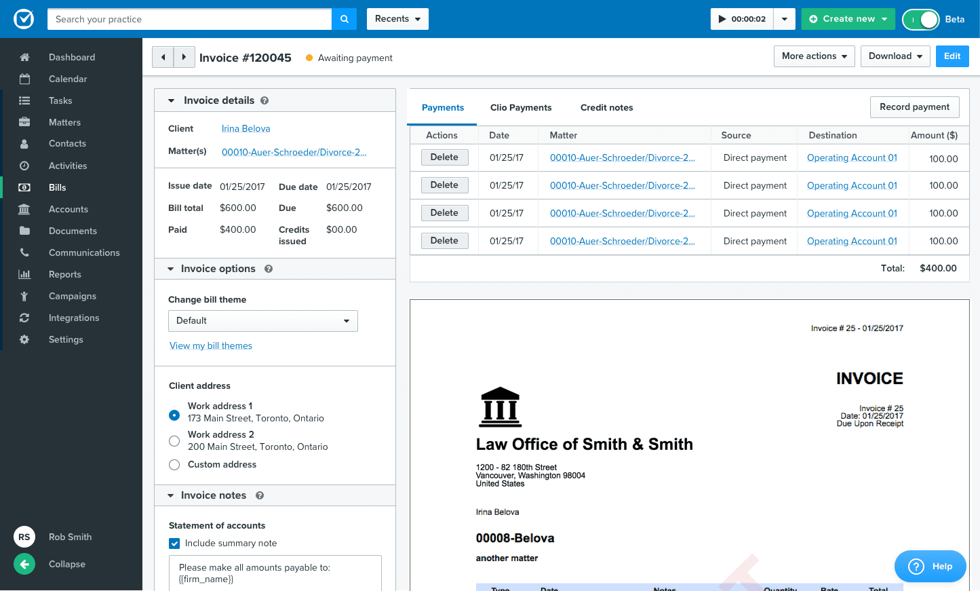The height and width of the screenshot is (591, 980).
Task: Open the Help widget
Action: click(930, 566)
